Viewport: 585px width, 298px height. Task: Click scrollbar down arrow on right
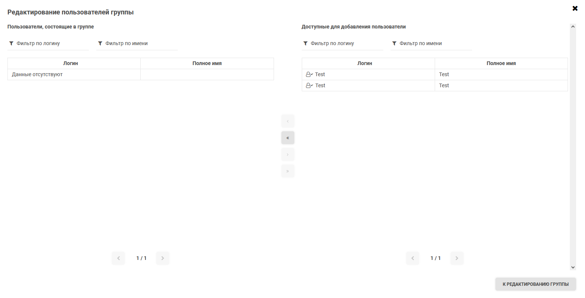click(x=573, y=267)
